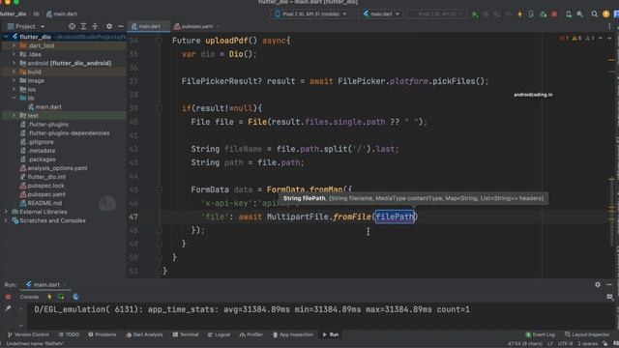Image resolution: width=619 pixels, height=348 pixels.
Task: Minimize the Run panel with minus icon
Action: click(x=608, y=284)
